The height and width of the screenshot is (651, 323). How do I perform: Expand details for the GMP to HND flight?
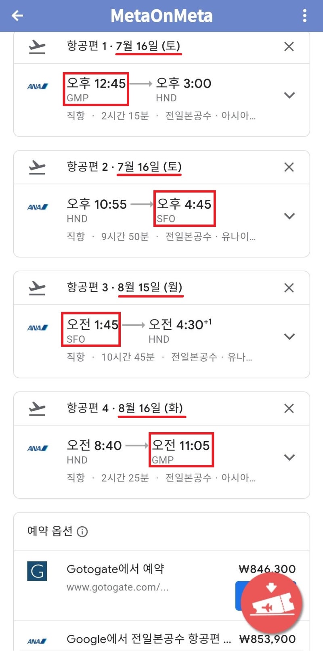click(289, 95)
